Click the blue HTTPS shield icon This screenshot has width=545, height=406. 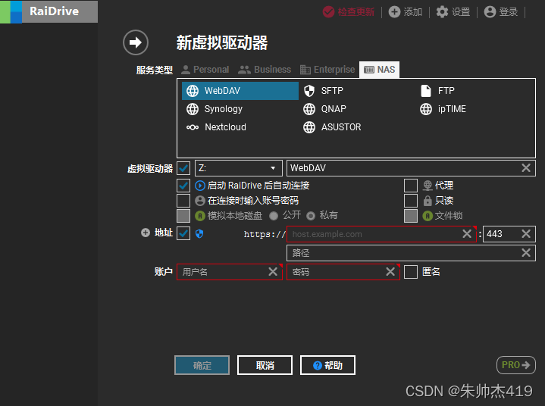click(x=199, y=234)
